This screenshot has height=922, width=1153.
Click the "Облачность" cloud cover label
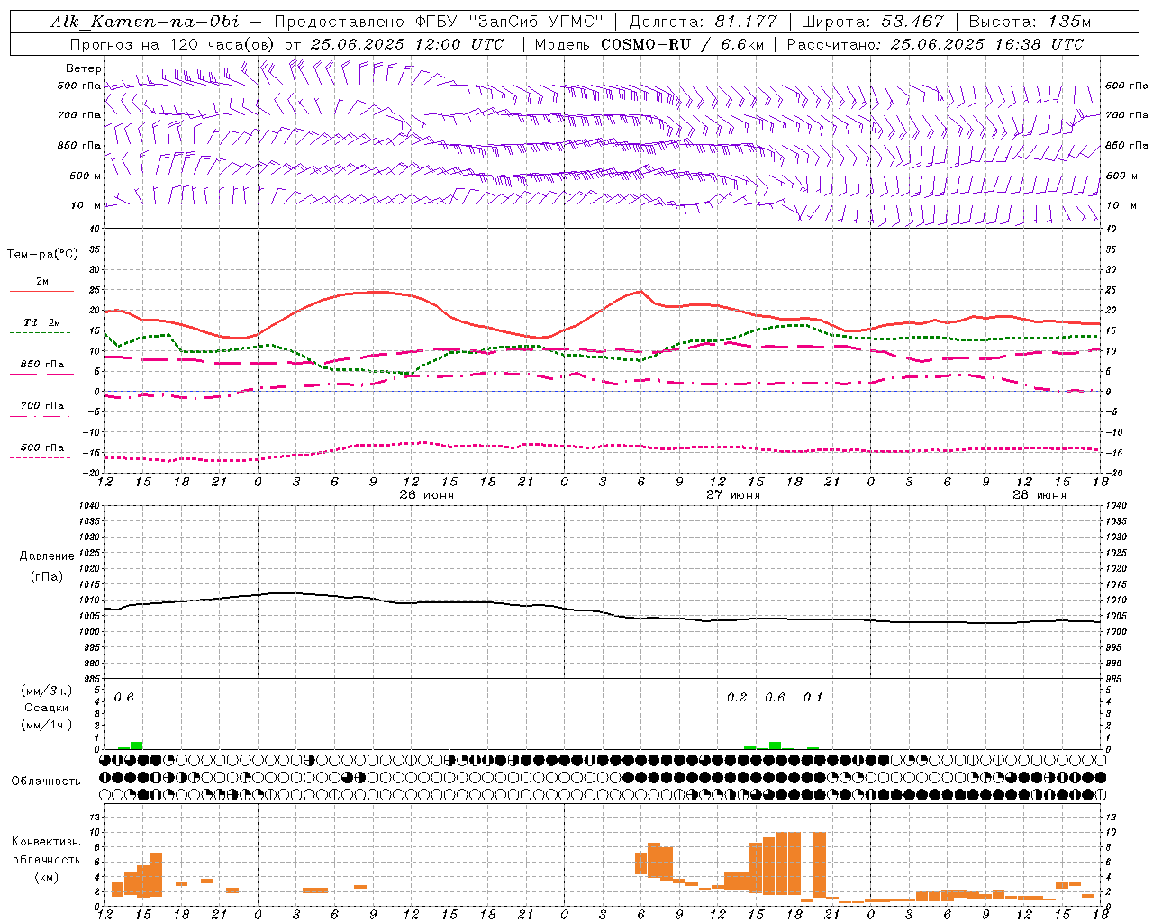point(46,781)
